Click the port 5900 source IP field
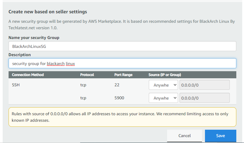The image size is (244, 143). [x=204, y=98]
